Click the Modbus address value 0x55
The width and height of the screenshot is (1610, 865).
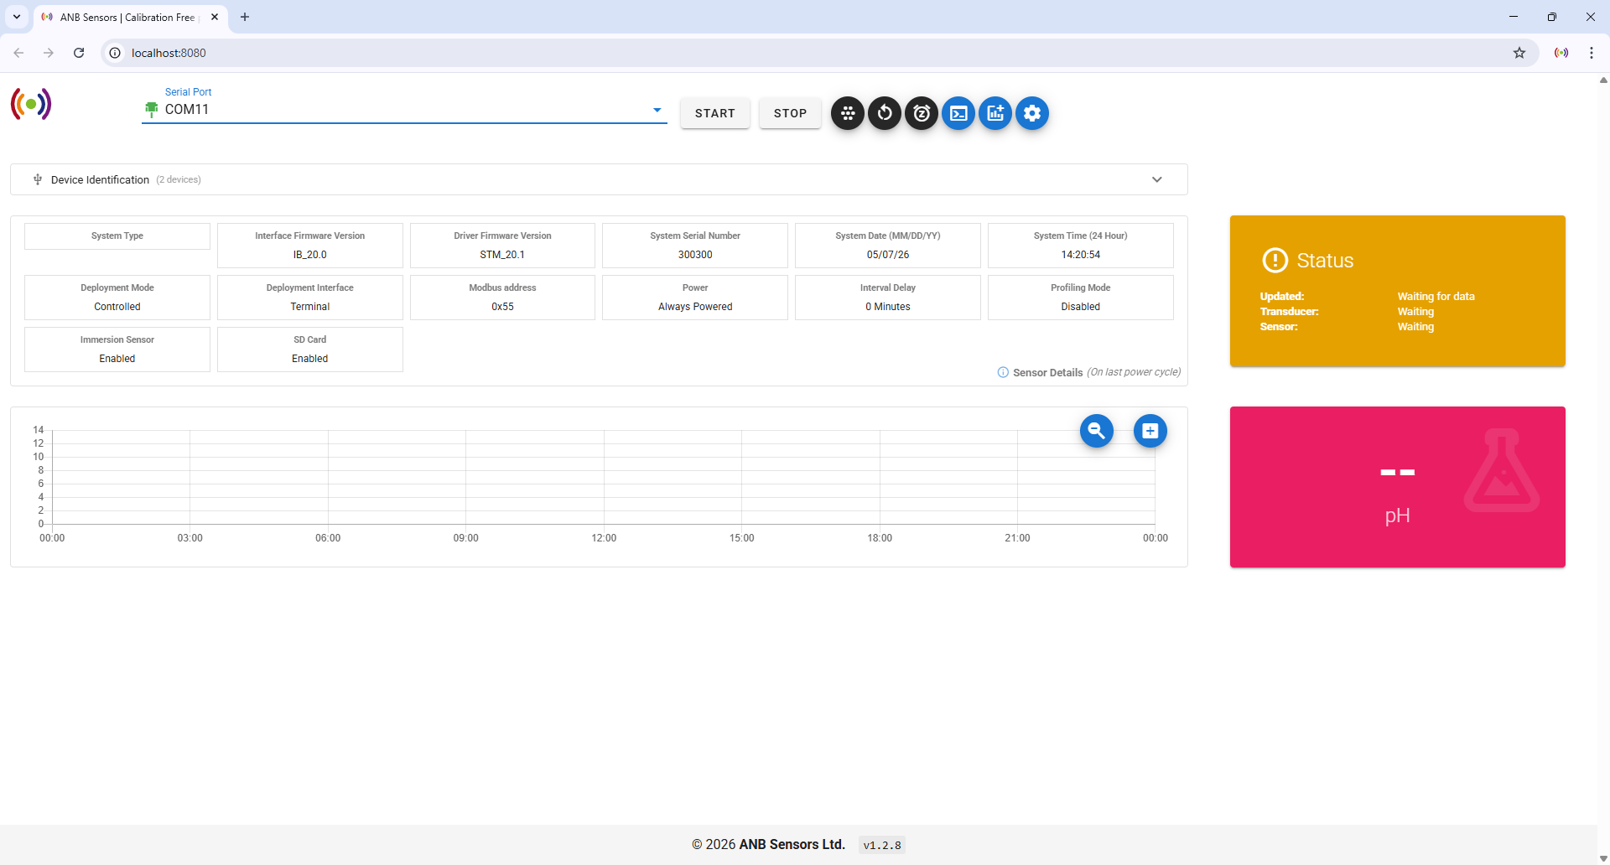click(x=502, y=307)
